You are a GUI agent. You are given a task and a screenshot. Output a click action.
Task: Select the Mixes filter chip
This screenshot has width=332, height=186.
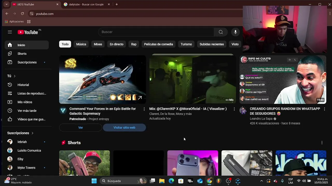(x=98, y=44)
